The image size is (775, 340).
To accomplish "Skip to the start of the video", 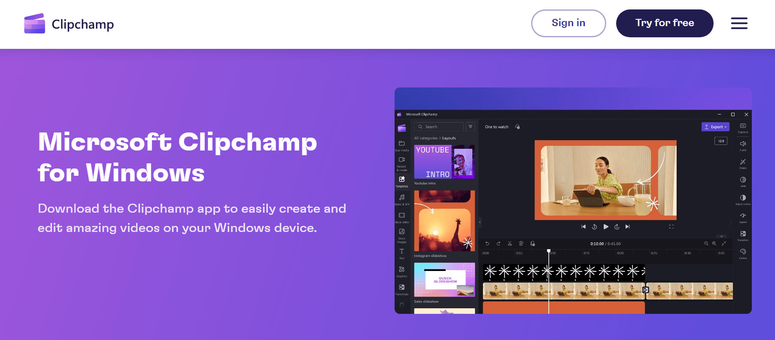I will pyautogui.click(x=584, y=227).
